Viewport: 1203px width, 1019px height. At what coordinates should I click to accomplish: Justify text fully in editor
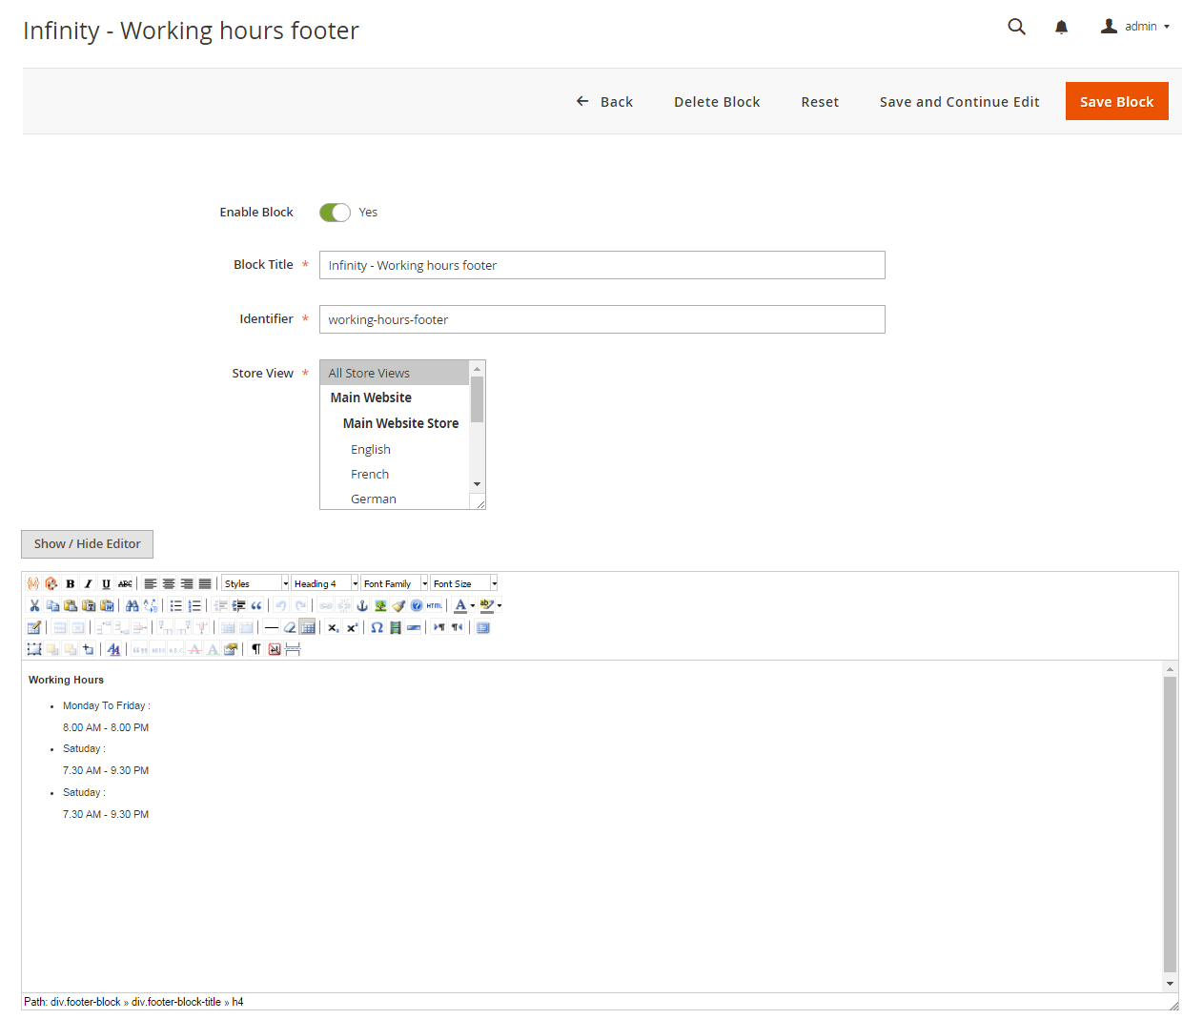point(205,583)
